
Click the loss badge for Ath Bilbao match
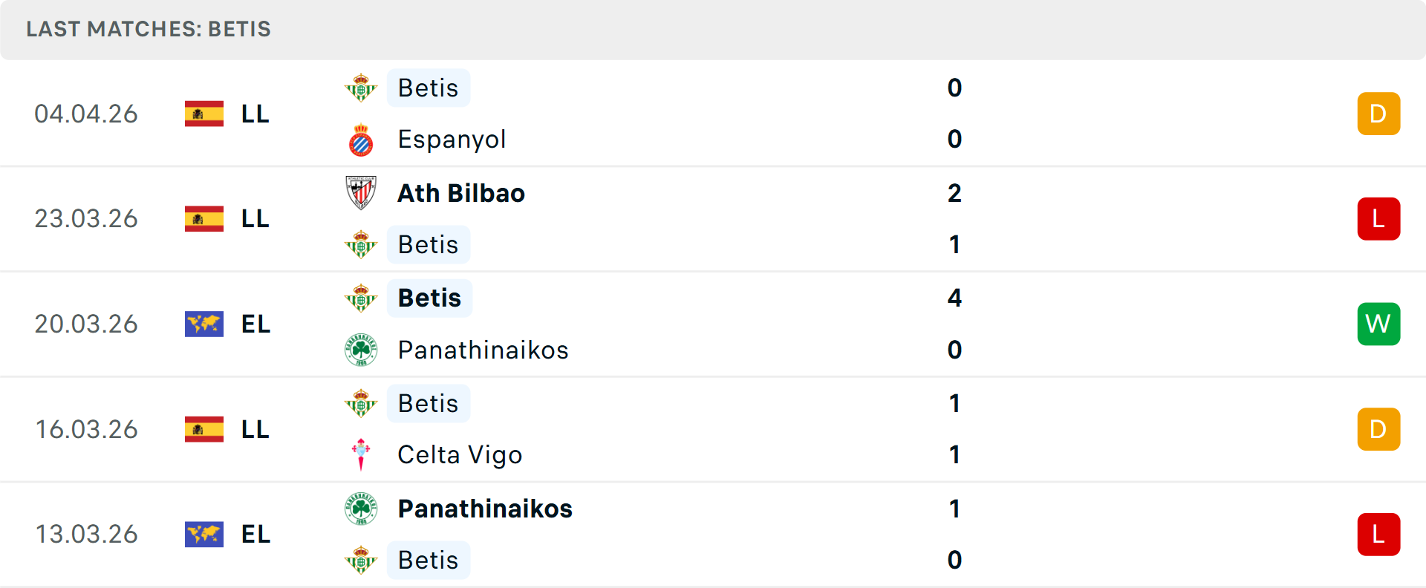[1378, 219]
